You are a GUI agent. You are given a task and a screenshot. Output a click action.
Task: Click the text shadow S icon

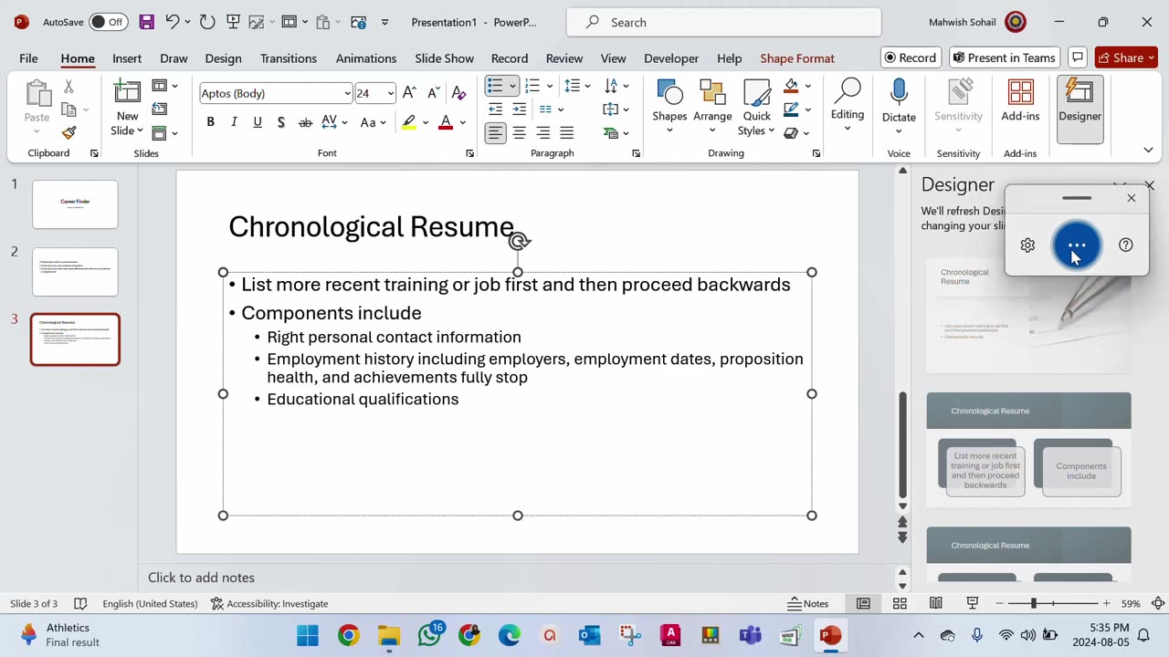(x=281, y=122)
